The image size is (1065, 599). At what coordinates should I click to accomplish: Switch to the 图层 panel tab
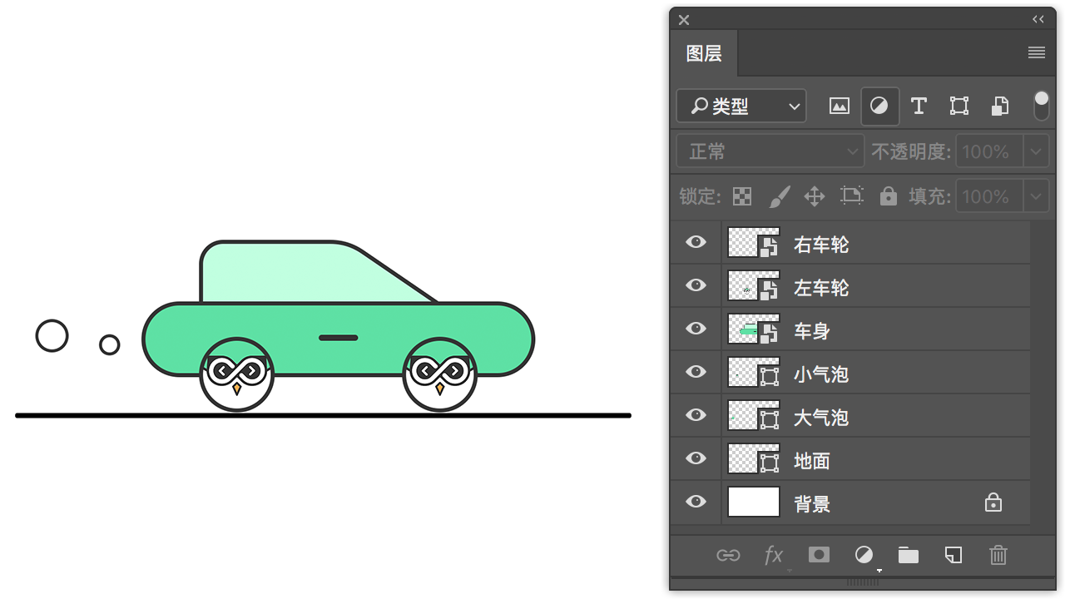pyautogui.click(x=704, y=53)
